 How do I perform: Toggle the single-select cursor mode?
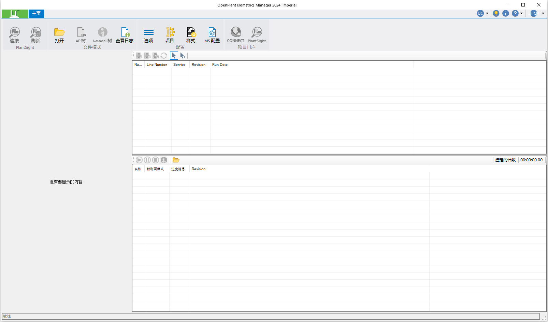pyautogui.click(x=174, y=55)
